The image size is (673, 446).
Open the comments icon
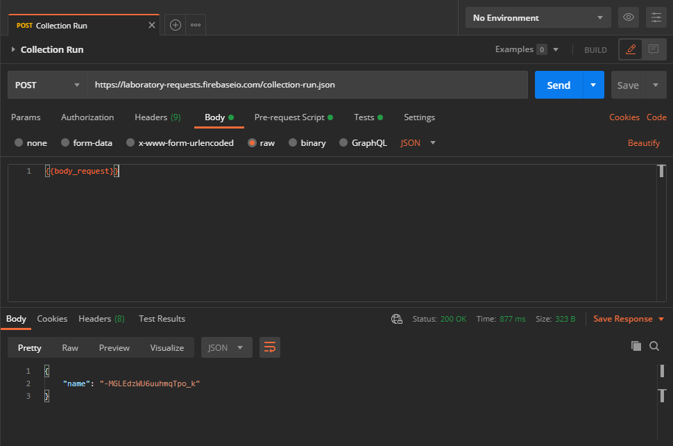pyautogui.click(x=654, y=49)
